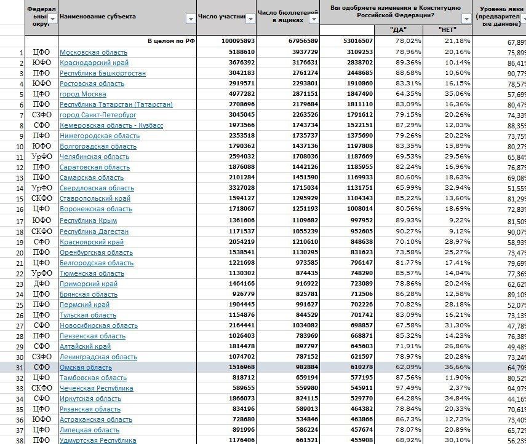This screenshot has height=444, width=526.
Task: Open filter dropdown for Наименование субъекта column
Action: (x=191, y=20)
